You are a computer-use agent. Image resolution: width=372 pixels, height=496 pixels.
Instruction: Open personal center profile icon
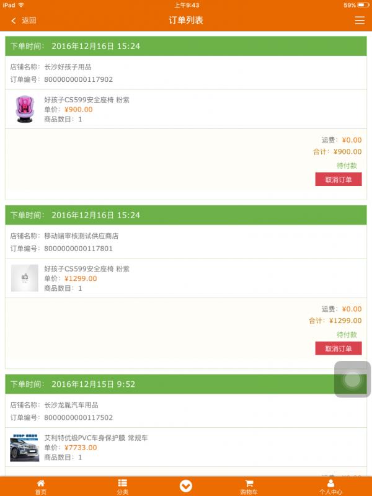click(x=330, y=484)
